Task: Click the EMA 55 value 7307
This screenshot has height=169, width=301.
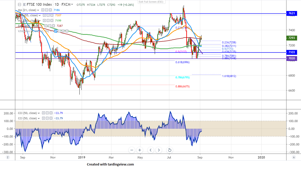Action: 58,15
